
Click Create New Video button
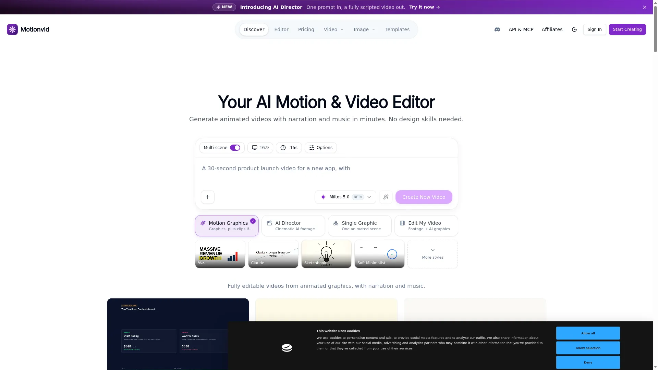(x=424, y=197)
